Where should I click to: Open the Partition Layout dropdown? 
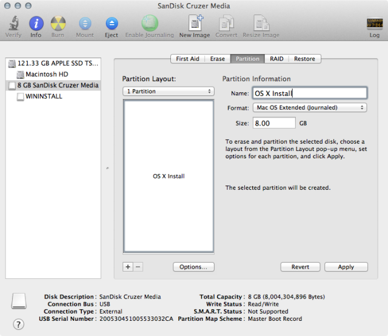click(169, 92)
